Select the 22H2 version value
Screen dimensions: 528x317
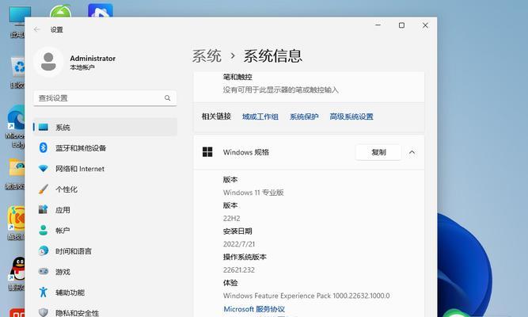[231, 218]
